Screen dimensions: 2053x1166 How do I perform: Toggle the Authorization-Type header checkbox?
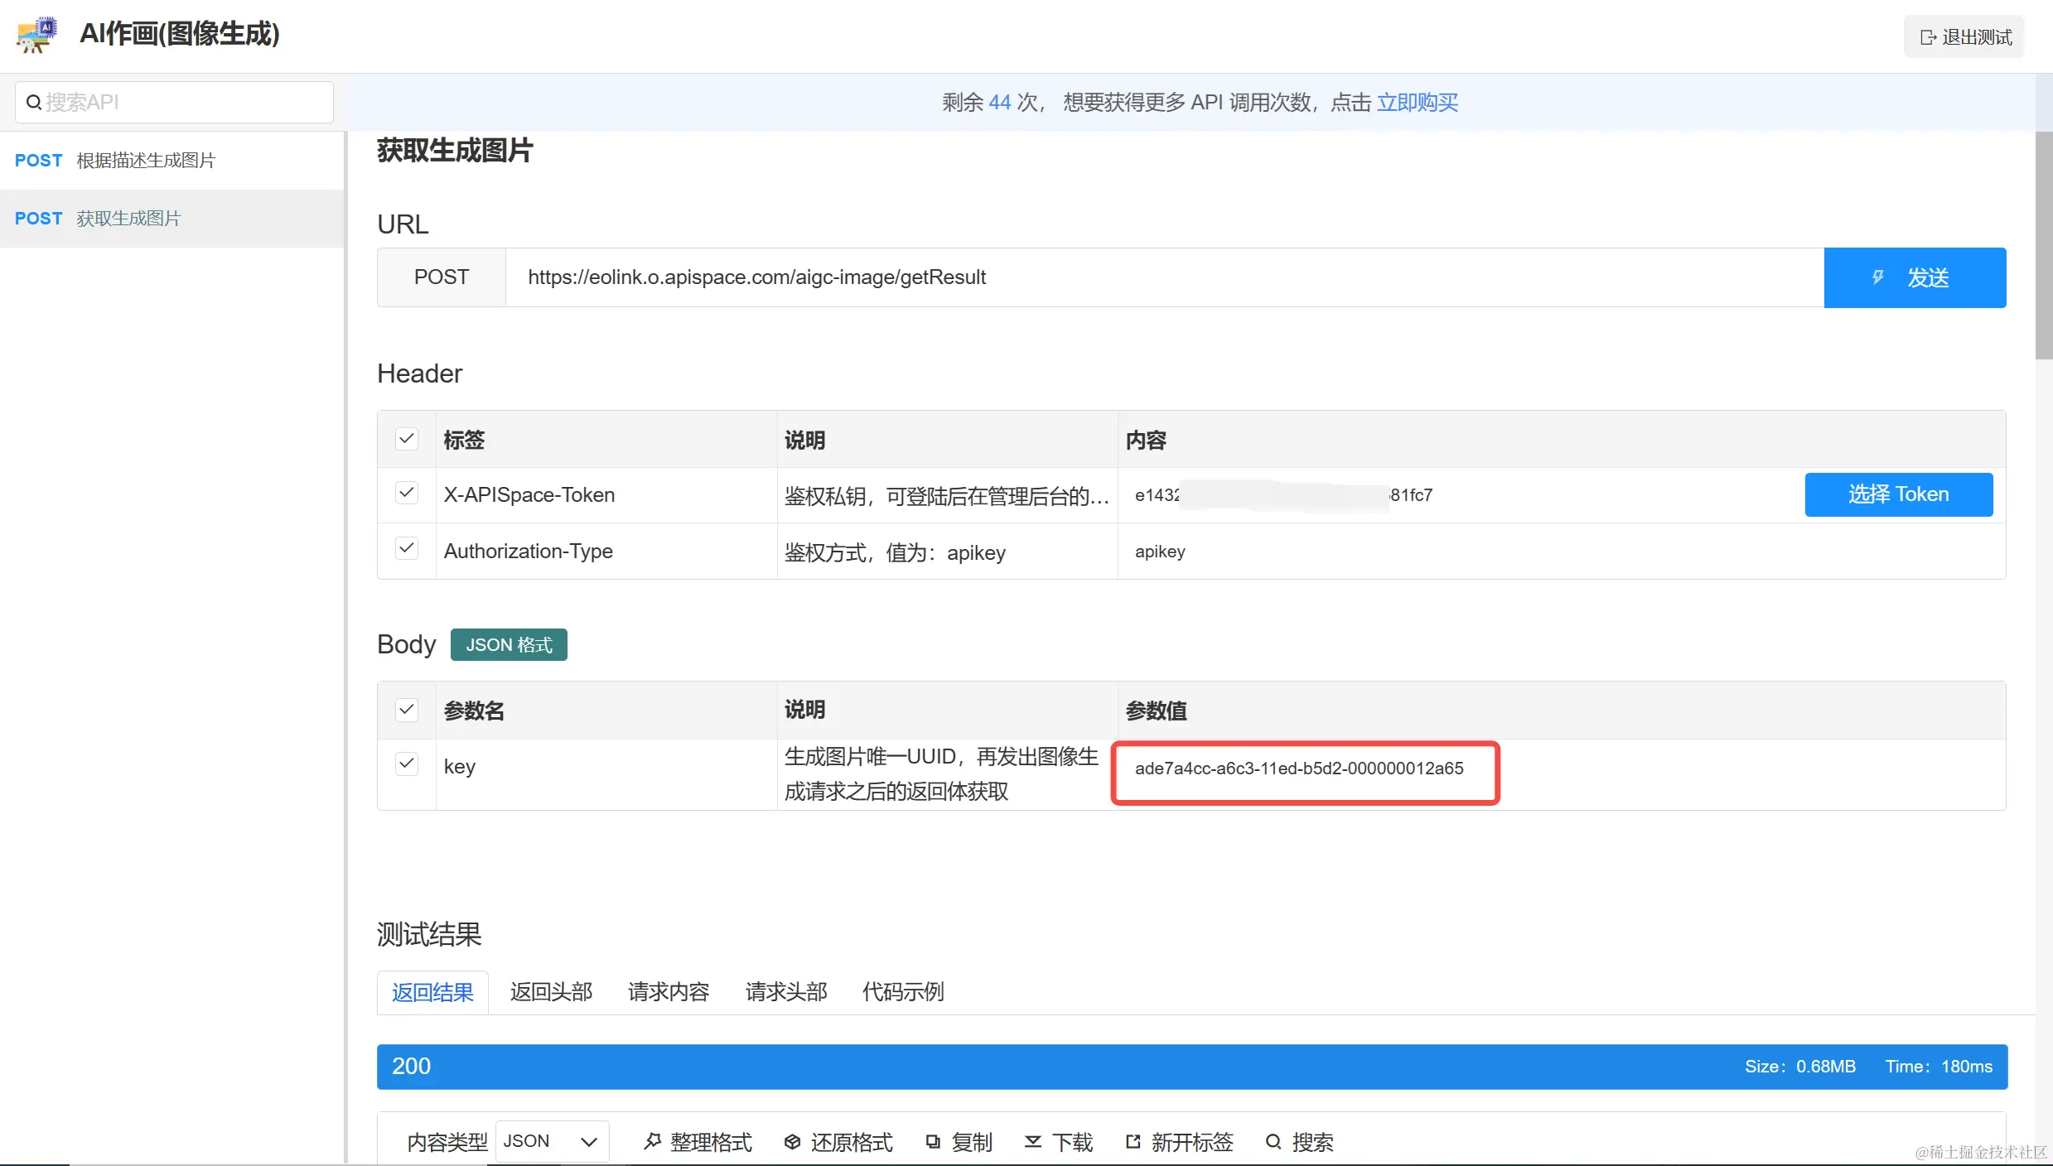point(407,549)
